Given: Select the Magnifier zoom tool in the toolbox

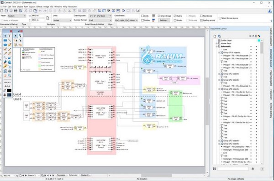Looking at the screenshot, I should click(x=10, y=76).
